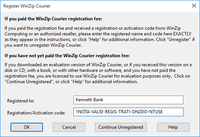200x137 pixels.
Task: Click the "If you paid" bold heading
Action: coord(53,19)
